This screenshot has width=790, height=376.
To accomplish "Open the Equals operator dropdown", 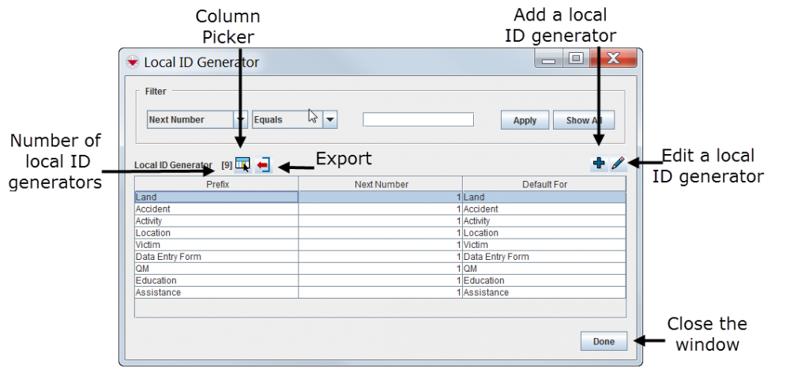I will tap(330, 120).
